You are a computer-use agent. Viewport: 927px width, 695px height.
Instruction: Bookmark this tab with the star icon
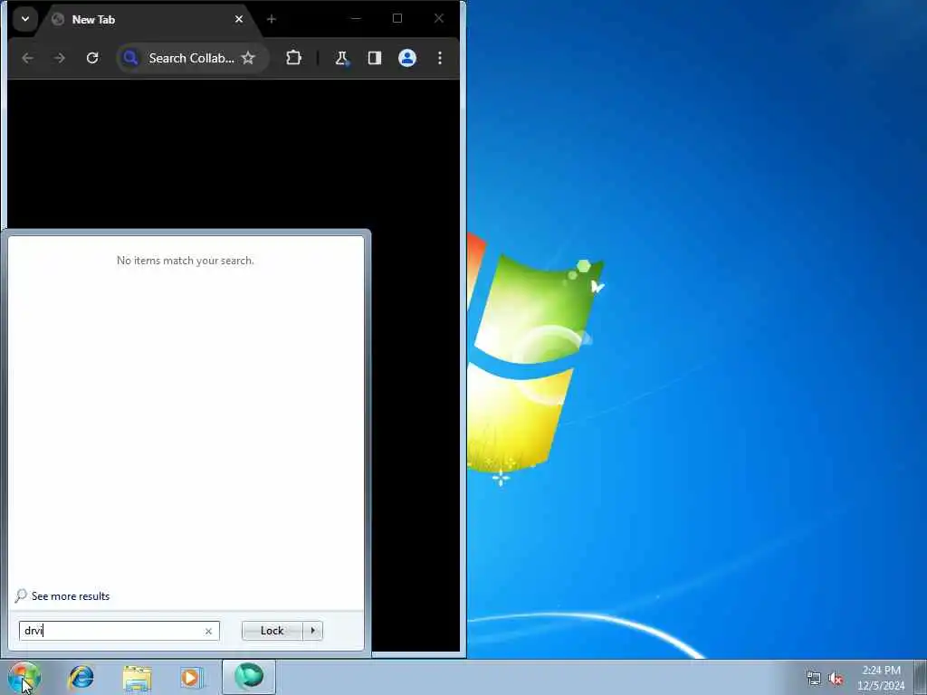click(x=248, y=58)
